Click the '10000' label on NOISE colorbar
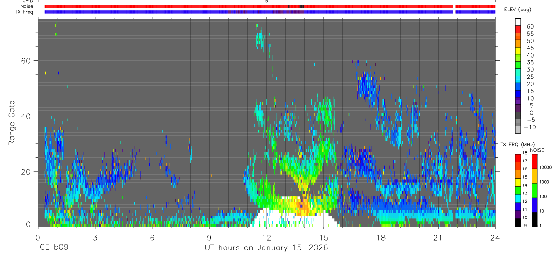The width and height of the screenshot is (557, 257). pos(546,167)
